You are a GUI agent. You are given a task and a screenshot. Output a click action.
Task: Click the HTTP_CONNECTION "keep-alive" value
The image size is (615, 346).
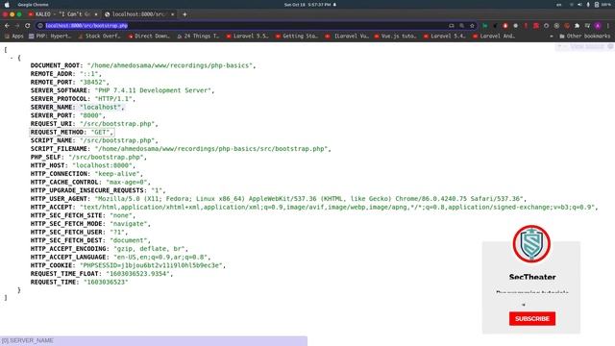pyautogui.click(x=118, y=174)
